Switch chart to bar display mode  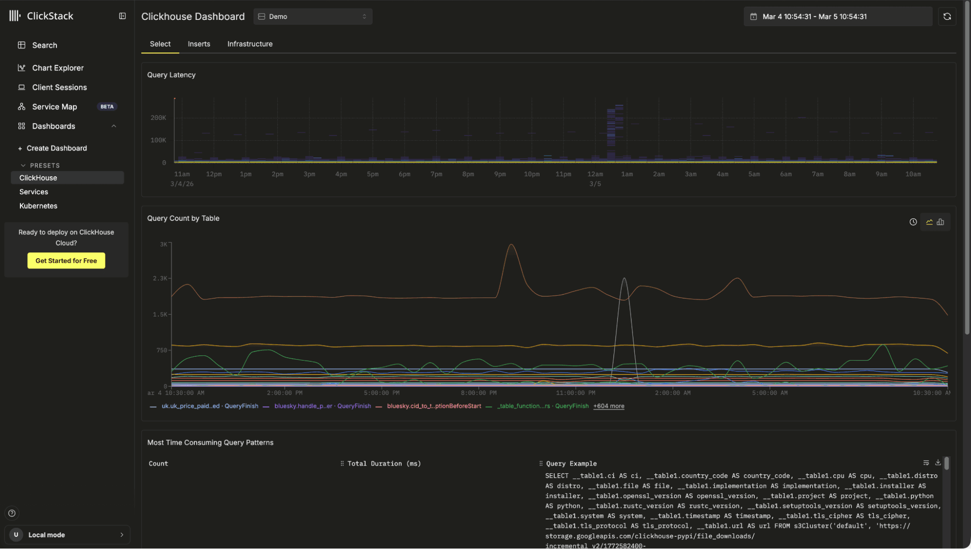pos(940,222)
